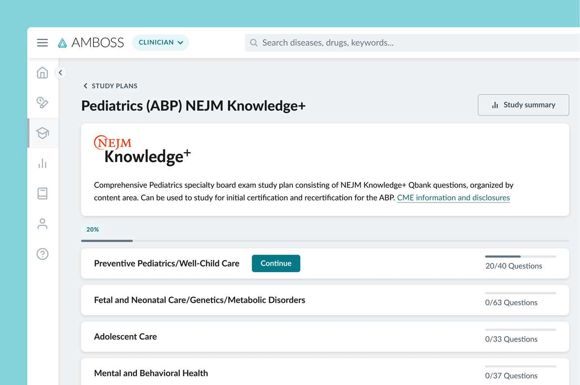
Task: Click the Pediatrics (ABP) NEJM Knowledge+ heading
Action: (x=193, y=106)
